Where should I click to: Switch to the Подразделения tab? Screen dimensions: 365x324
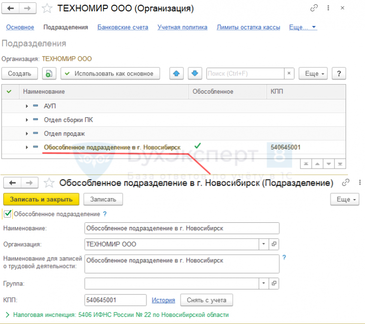click(66, 27)
